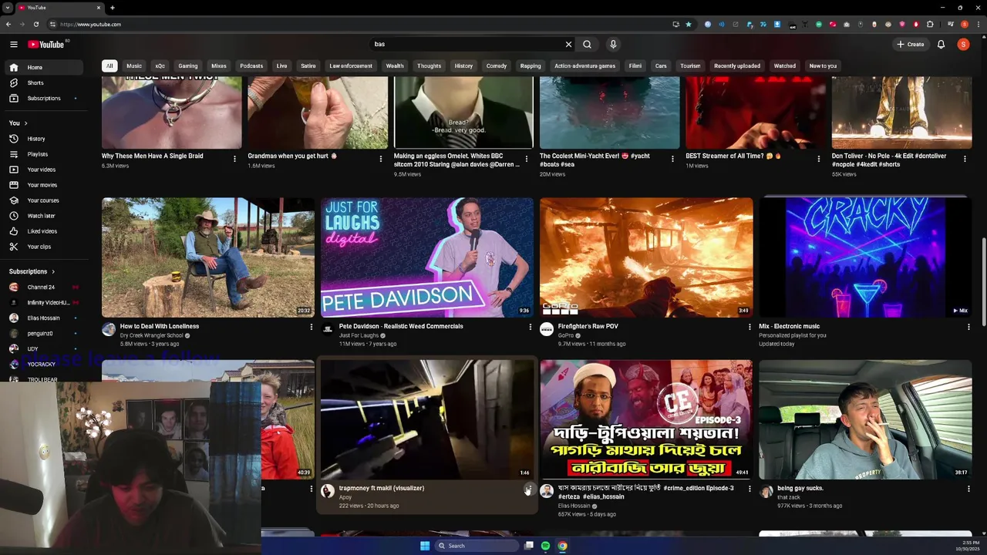
Task: Click the YouTube search input field
Action: [467, 44]
